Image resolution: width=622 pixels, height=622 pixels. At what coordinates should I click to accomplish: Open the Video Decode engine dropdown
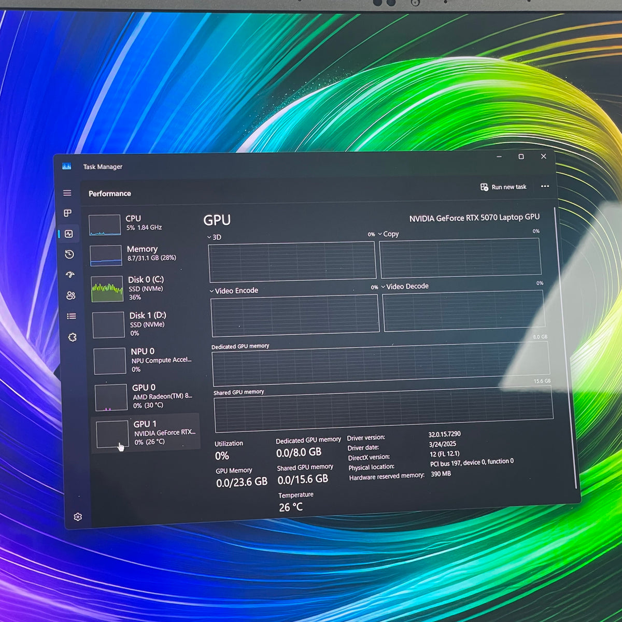(x=405, y=287)
